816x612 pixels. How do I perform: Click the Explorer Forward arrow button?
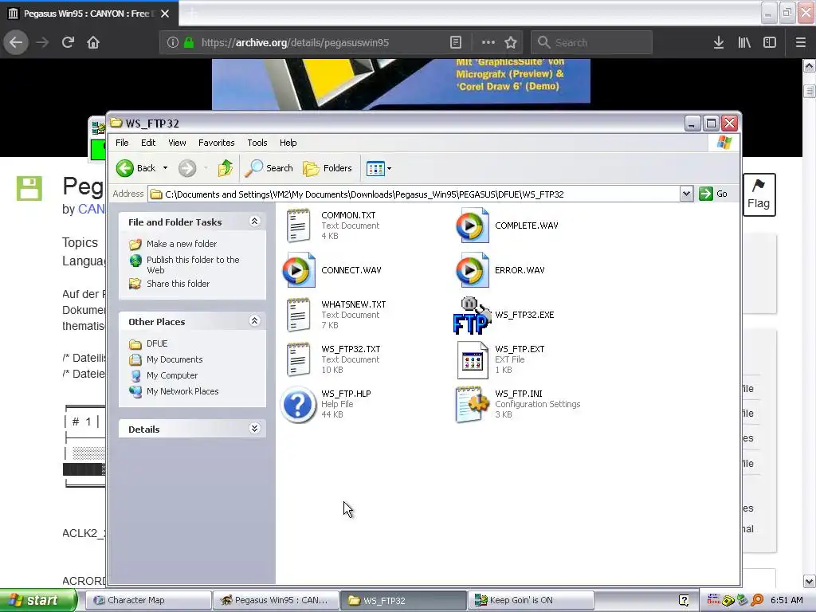[x=187, y=168]
